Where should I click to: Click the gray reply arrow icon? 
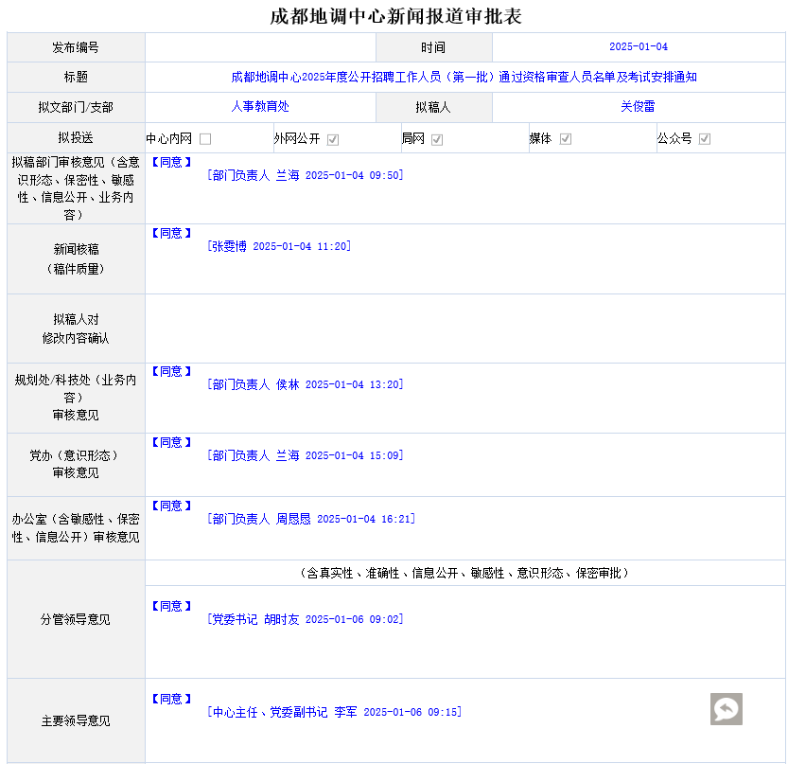click(726, 709)
